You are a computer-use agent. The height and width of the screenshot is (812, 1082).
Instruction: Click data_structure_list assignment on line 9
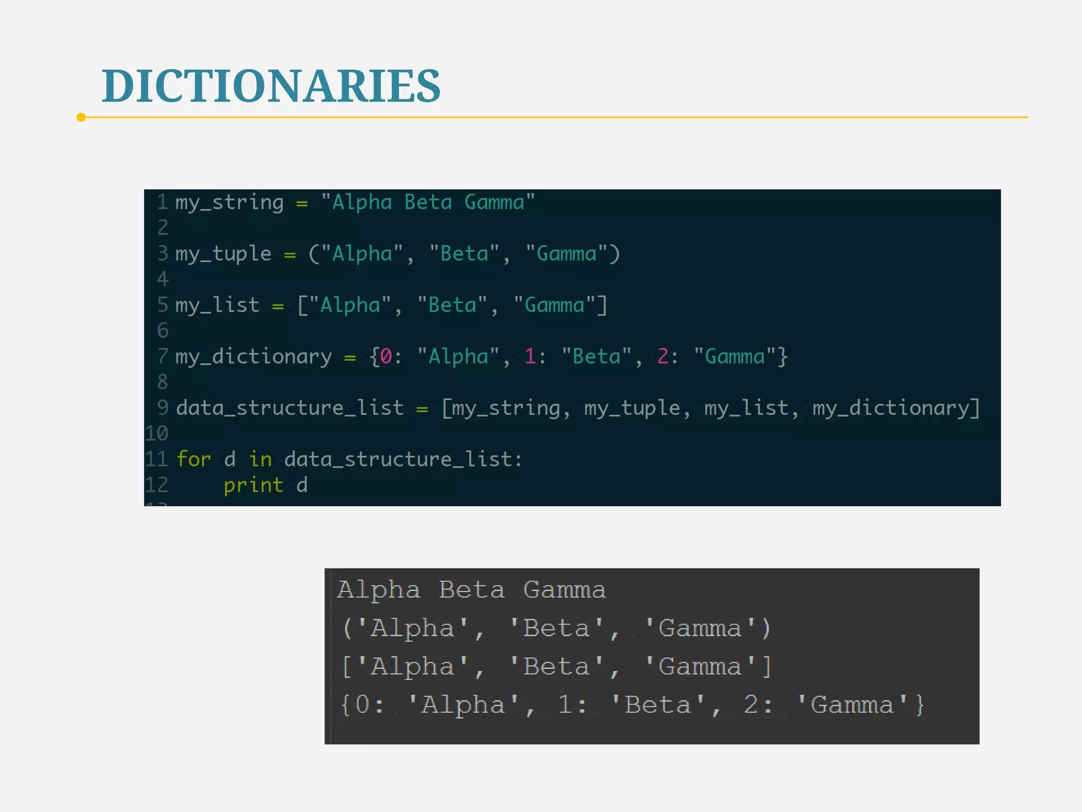click(290, 408)
